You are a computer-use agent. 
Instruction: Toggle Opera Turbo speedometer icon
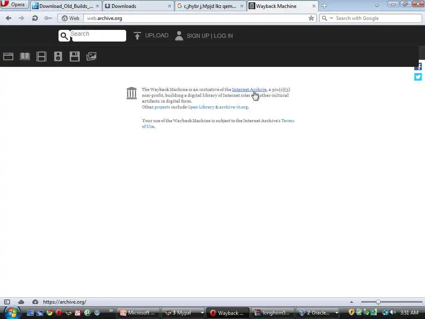[x=35, y=302]
